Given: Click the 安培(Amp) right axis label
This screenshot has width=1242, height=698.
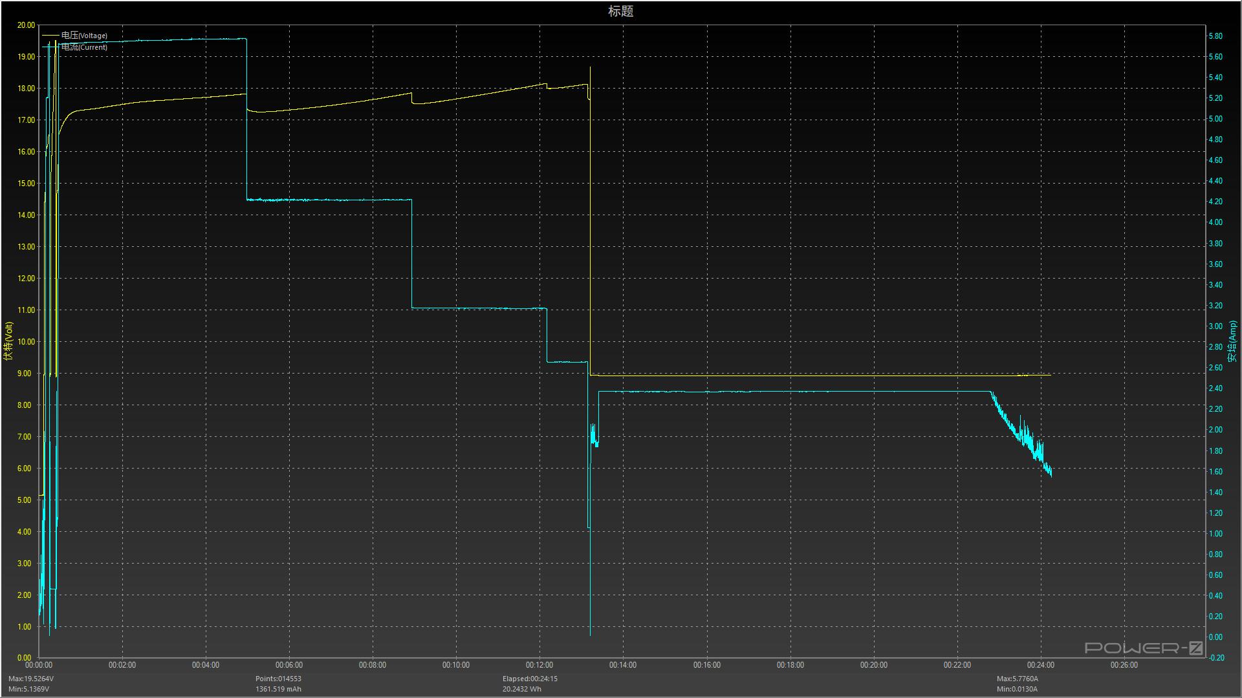Looking at the screenshot, I should click(1232, 341).
